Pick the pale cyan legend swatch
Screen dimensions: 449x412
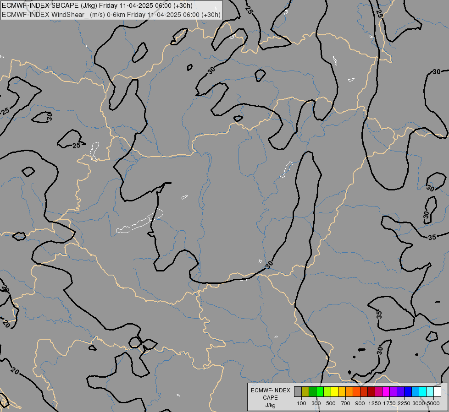430,391
